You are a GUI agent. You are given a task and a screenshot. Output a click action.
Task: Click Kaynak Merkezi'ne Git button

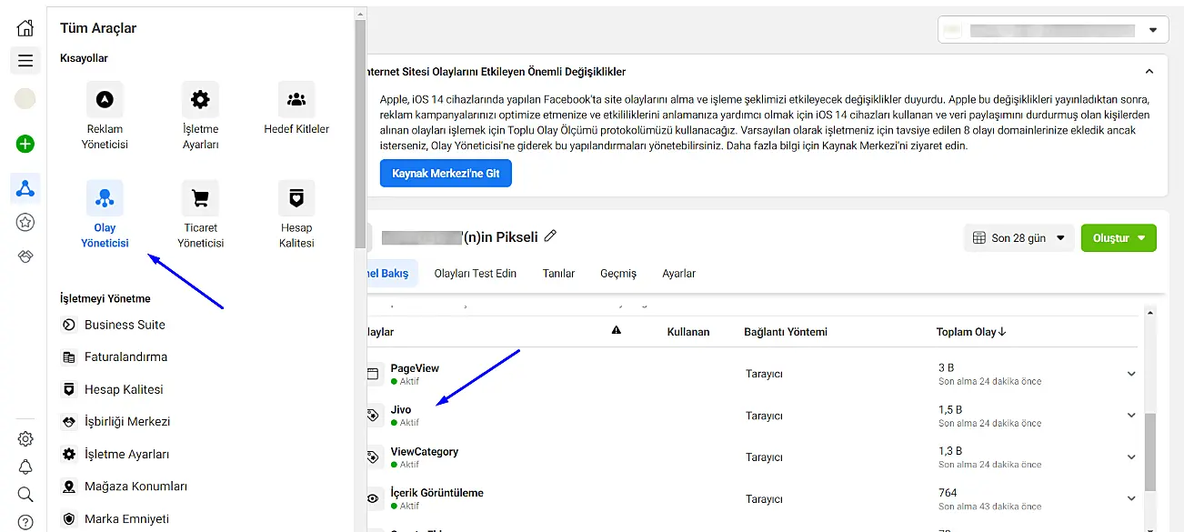coord(446,173)
